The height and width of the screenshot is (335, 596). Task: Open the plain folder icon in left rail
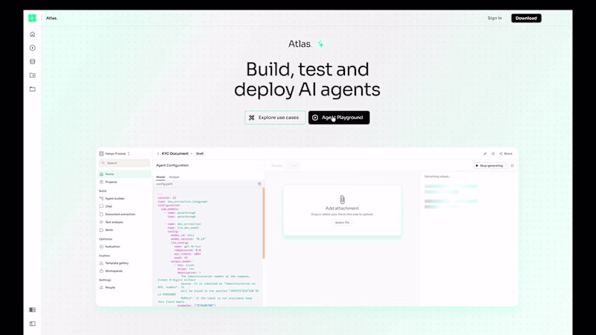(32, 89)
